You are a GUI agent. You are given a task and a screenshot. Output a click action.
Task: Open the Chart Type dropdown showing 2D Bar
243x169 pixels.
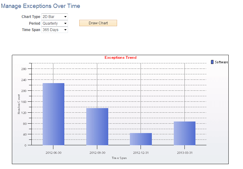[54, 17]
